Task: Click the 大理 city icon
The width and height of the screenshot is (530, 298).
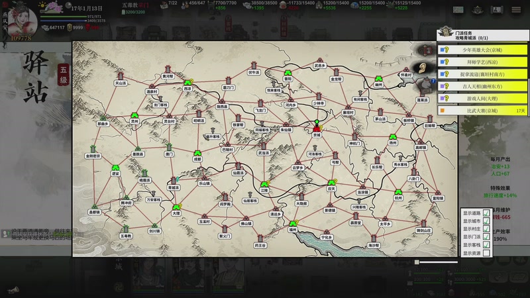Action: click(176, 207)
